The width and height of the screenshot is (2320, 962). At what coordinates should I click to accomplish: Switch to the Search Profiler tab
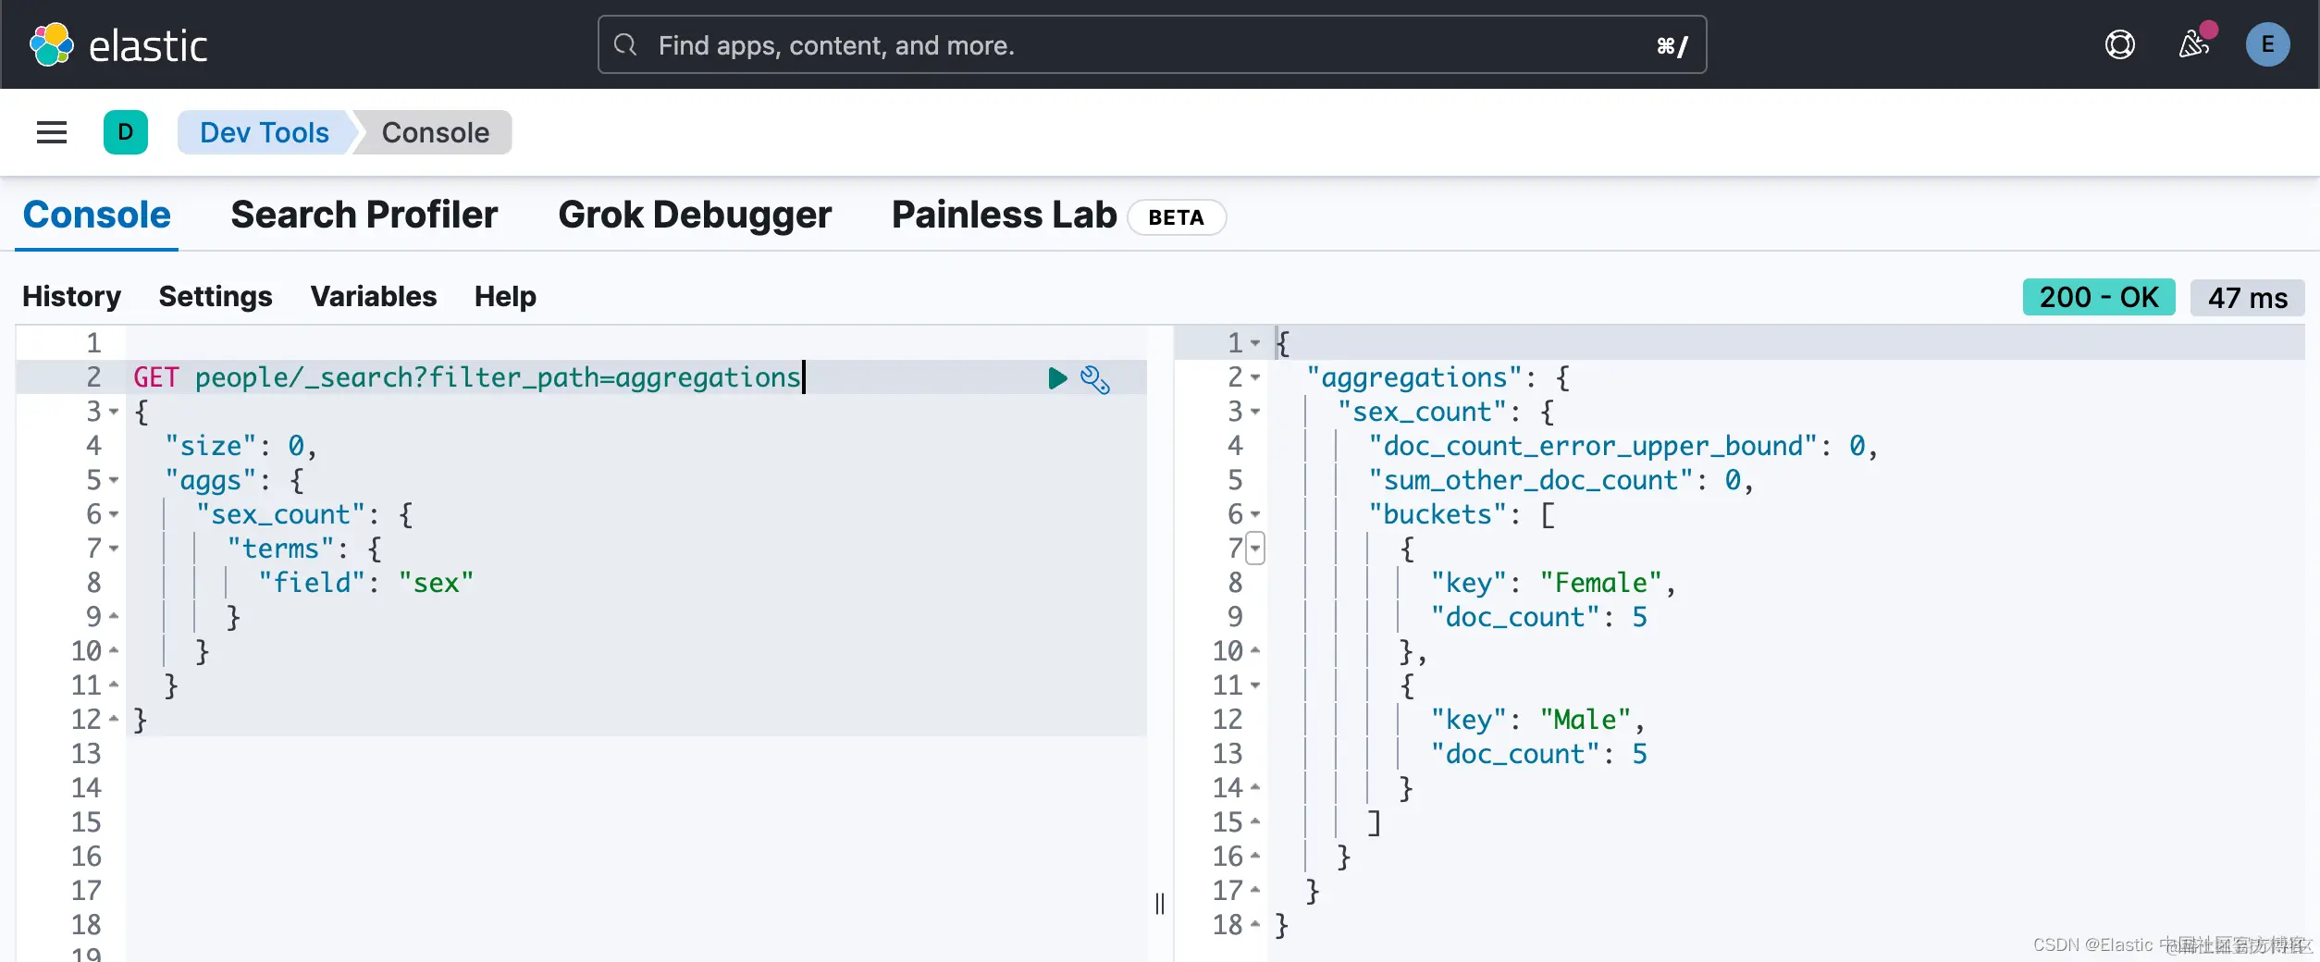pyautogui.click(x=364, y=215)
